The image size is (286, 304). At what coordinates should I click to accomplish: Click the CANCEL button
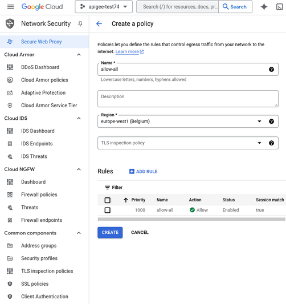[140, 233]
